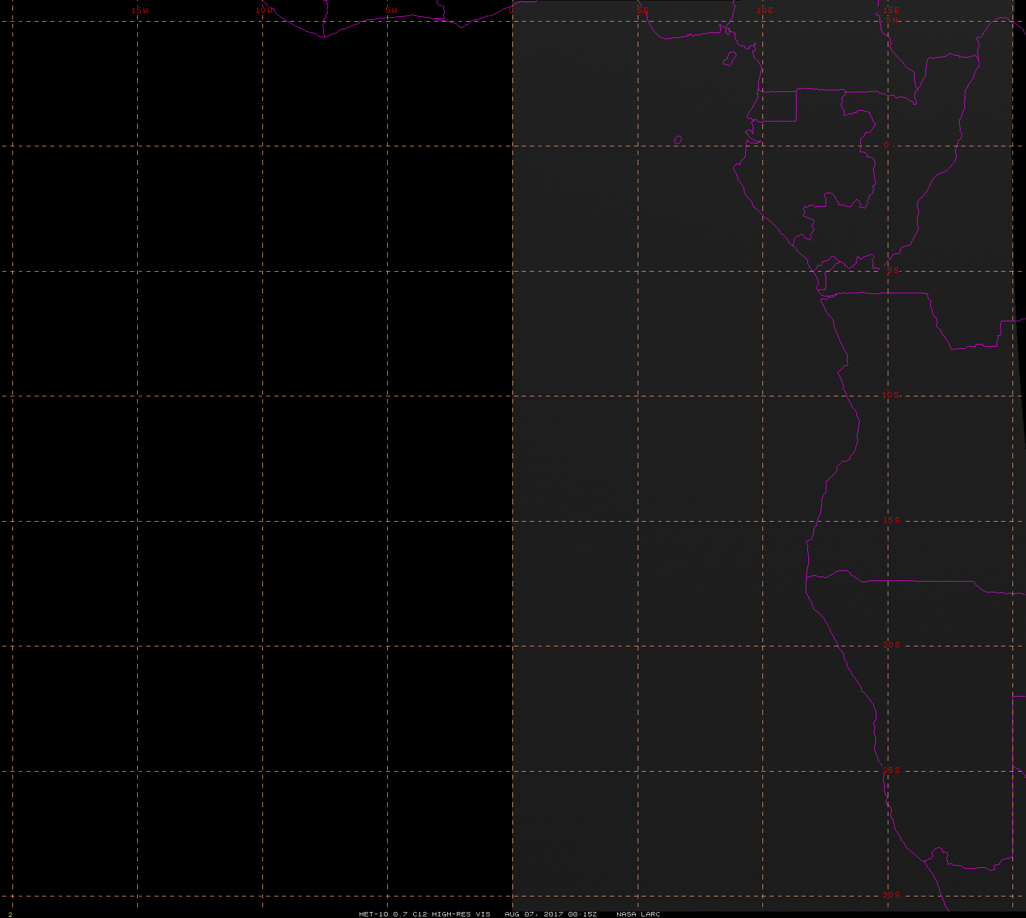Viewport: 1026px width, 918px height.
Task: Click the 5S latitude label
Action: pyautogui.click(x=893, y=270)
